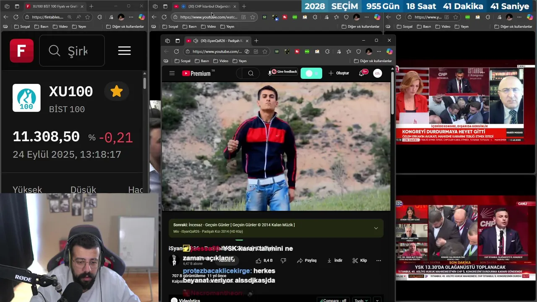Image resolution: width=537 pixels, height=302 pixels.
Task: Open new tab in Fintables window
Action: [91, 6]
